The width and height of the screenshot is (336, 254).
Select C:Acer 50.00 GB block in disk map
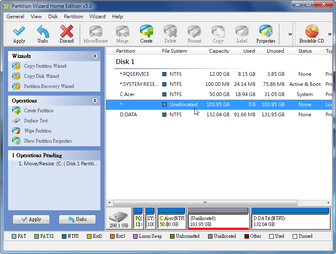coord(171,218)
